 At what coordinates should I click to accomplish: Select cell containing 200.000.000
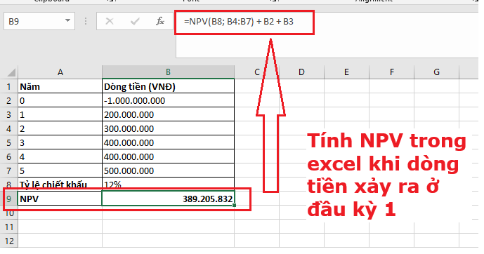(168, 114)
